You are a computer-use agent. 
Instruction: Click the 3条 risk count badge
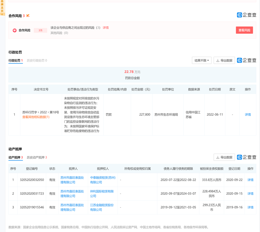tap(40, 30)
